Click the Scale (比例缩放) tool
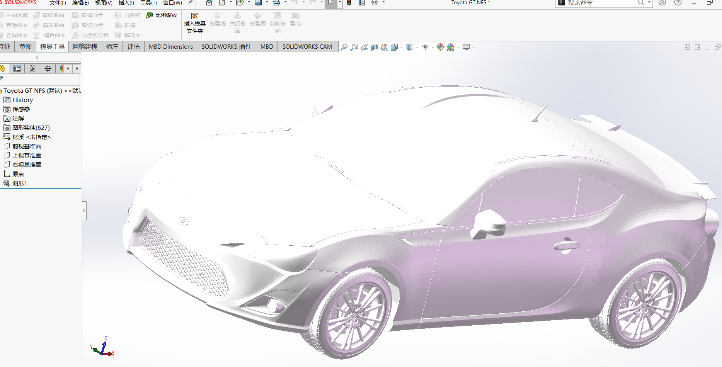Viewport: 722px width, 367px height. tap(162, 15)
